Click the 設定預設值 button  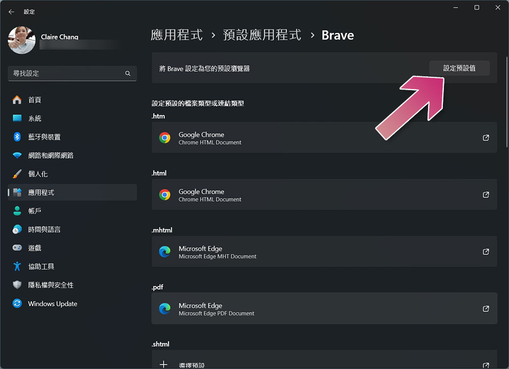click(x=459, y=68)
